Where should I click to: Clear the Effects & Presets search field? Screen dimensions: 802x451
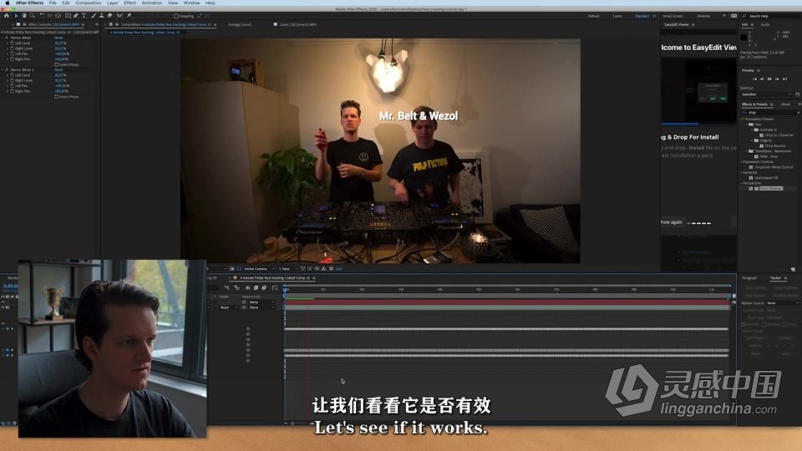pos(798,113)
